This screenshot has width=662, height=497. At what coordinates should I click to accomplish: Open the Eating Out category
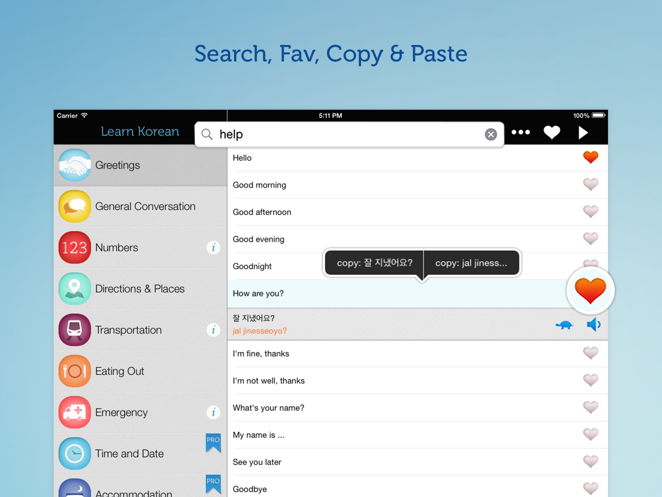pyautogui.click(x=140, y=371)
